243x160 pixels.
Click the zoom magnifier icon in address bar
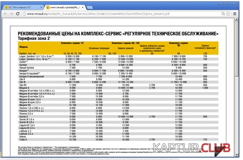(223, 14)
